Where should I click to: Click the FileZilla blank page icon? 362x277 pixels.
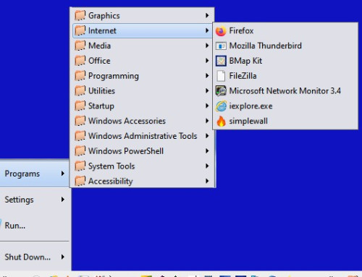221,76
